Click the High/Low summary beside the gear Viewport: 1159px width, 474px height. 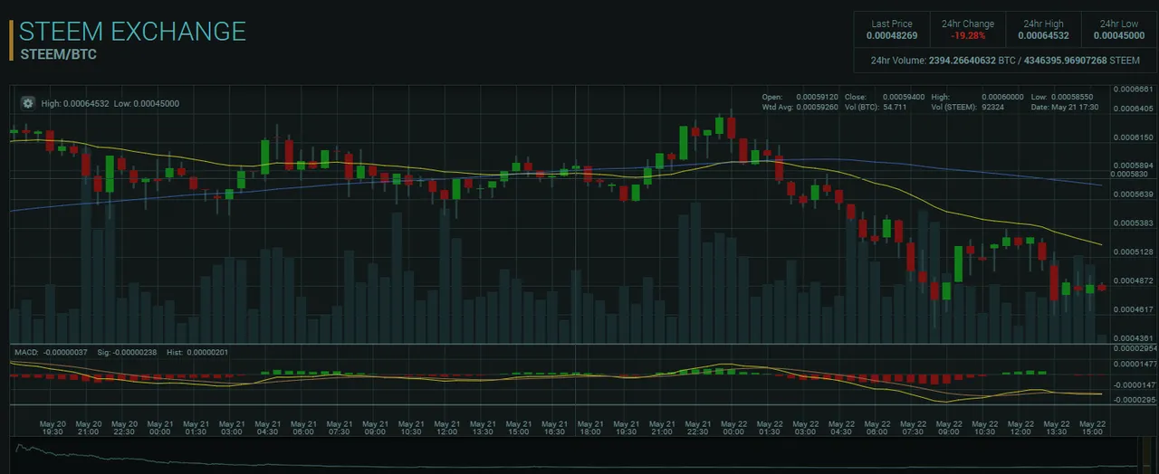[110, 104]
